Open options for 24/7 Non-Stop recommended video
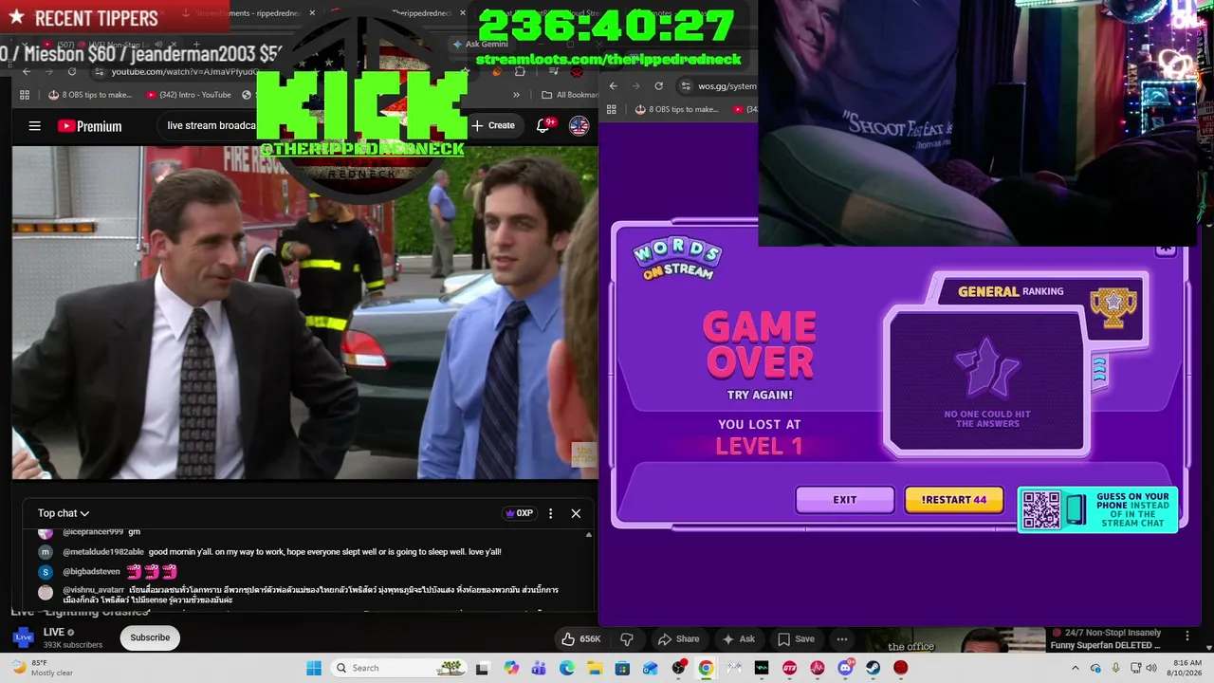The width and height of the screenshot is (1214, 683). [x=1186, y=636]
